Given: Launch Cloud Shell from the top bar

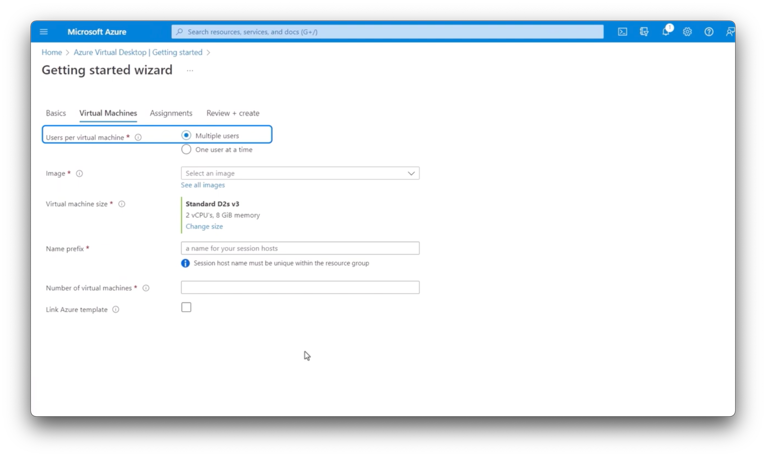Looking at the screenshot, I should [x=622, y=32].
